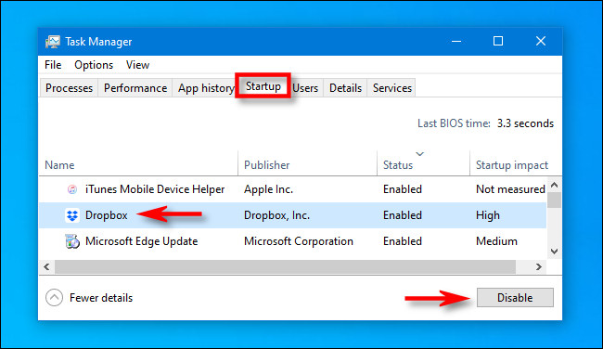Click the Medium startup impact cell
603x349 pixels.
[x=496, y=241]
